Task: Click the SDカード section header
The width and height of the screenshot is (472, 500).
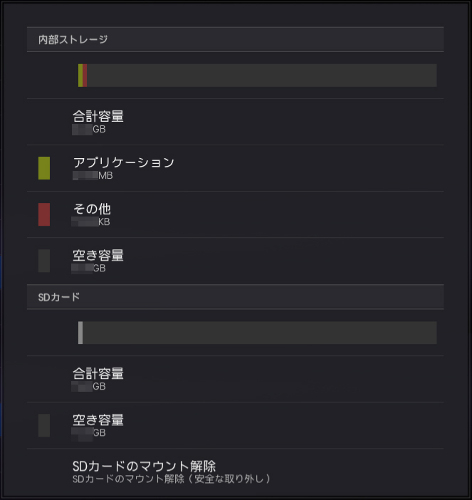Action: click(x=235, y=297)
